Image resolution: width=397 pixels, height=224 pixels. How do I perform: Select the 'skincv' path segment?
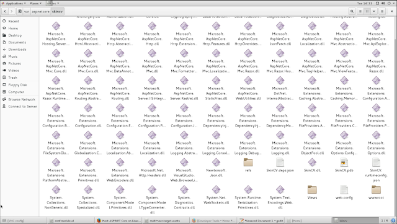click(57, 11)
